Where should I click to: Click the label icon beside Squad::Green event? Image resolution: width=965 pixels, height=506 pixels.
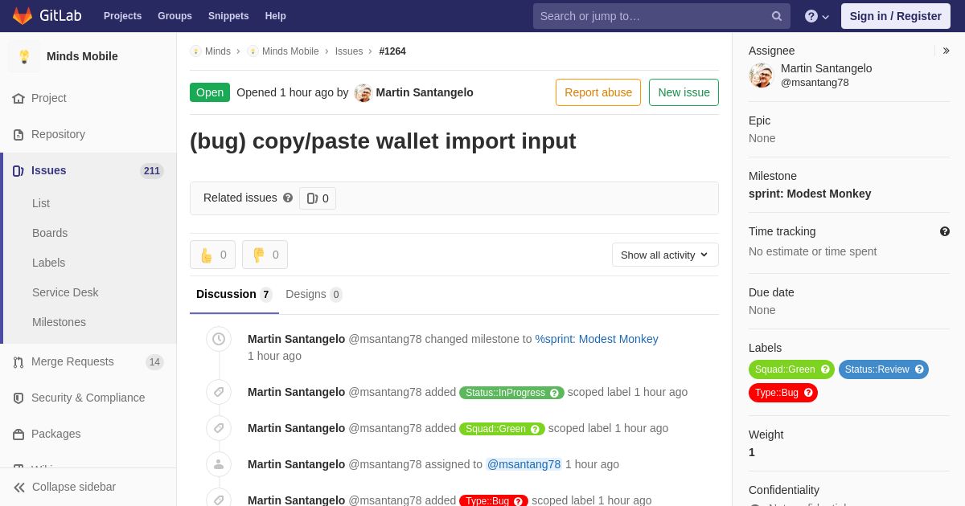point(219,428)
